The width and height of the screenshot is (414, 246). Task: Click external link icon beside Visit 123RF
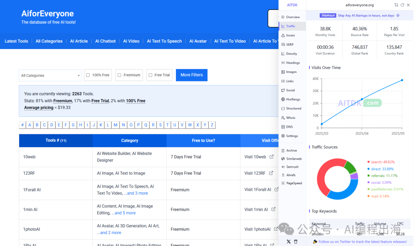click(x=271, y=173)
